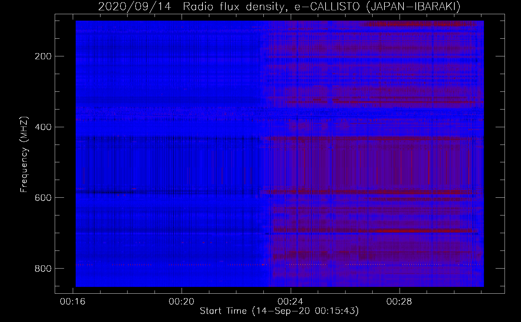This screenshot has height=322, width=521.
Task: Click the 800 frequency tick label
Action: [x=43, y=269]
